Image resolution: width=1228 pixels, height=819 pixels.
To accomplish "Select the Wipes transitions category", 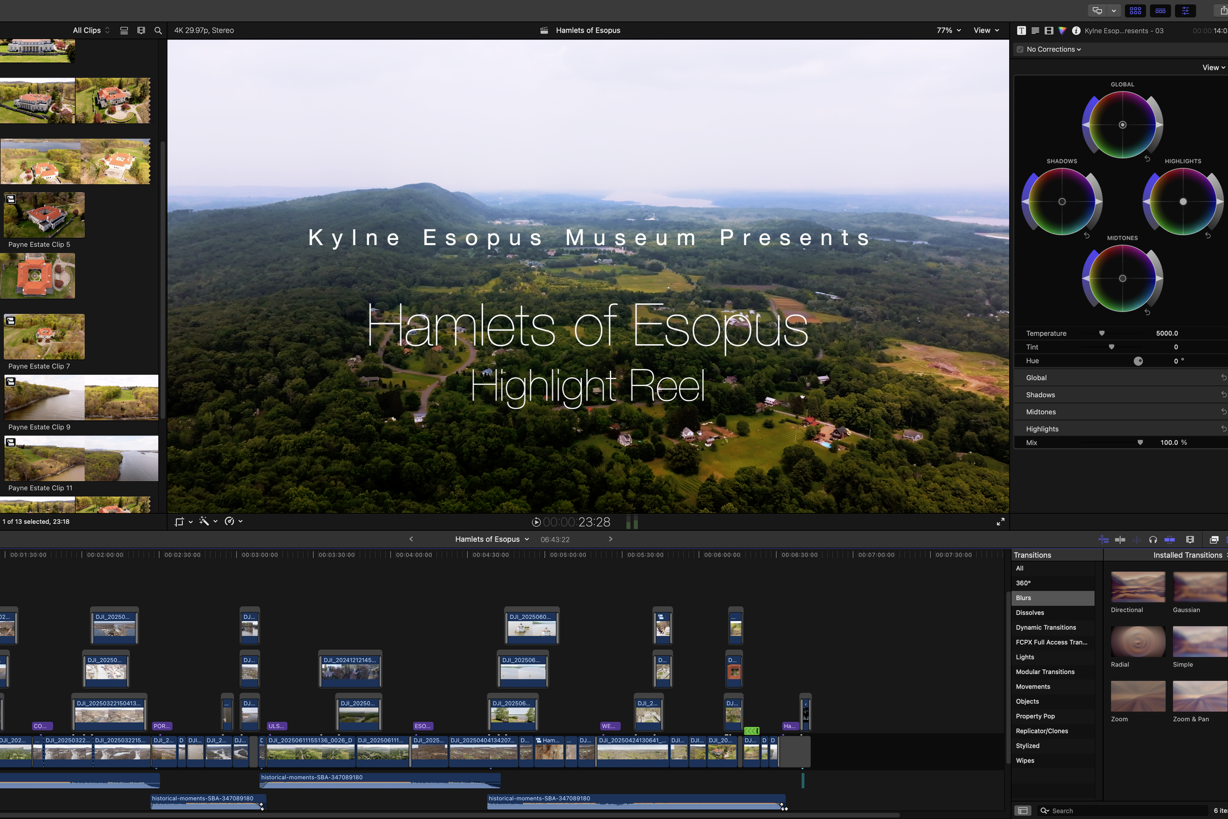I will [x=1025, y=760].
